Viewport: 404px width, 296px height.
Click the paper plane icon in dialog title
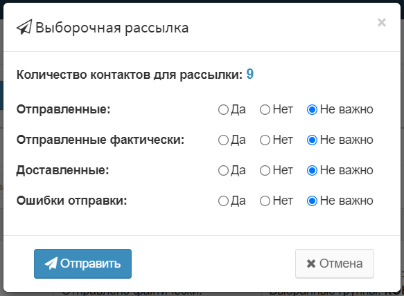24,27
